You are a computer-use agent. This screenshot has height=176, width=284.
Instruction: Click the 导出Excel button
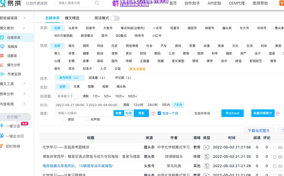(x=233, y=113)
